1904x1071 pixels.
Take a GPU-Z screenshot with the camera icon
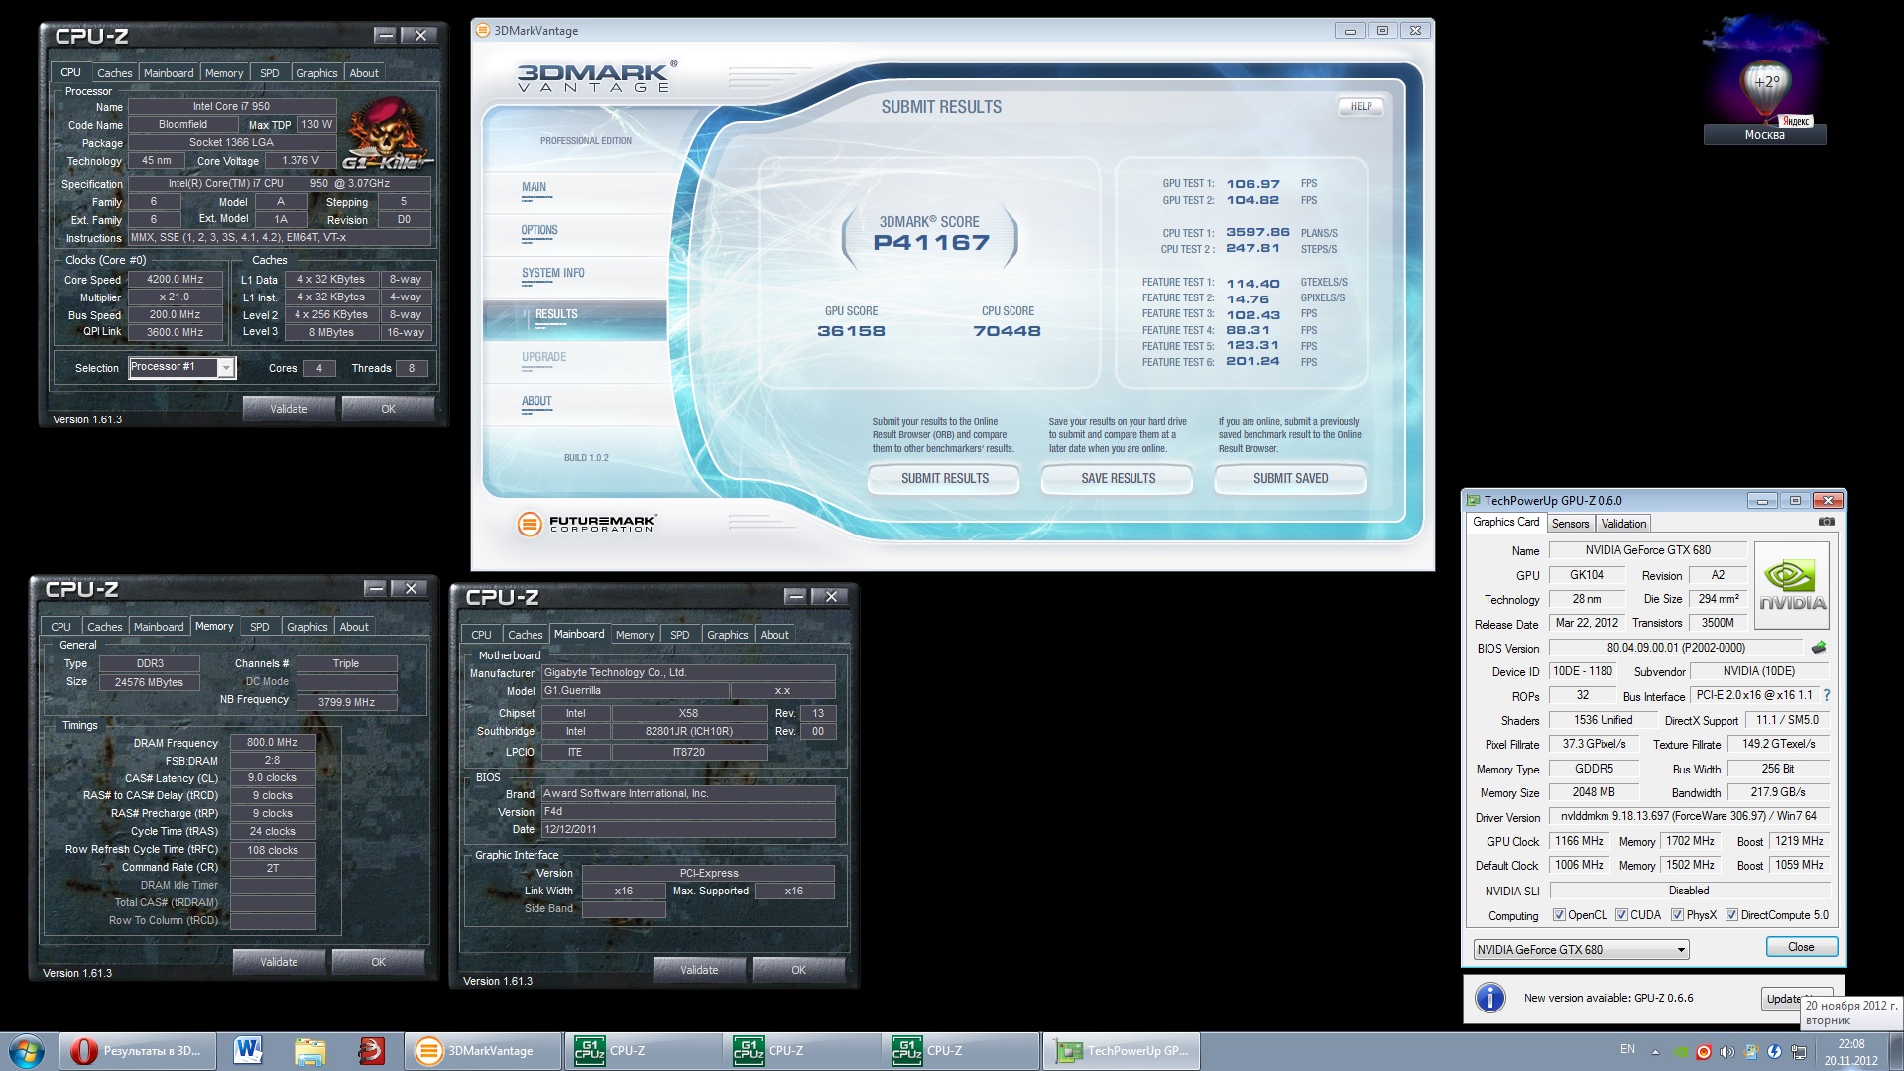click(1826, 522)
